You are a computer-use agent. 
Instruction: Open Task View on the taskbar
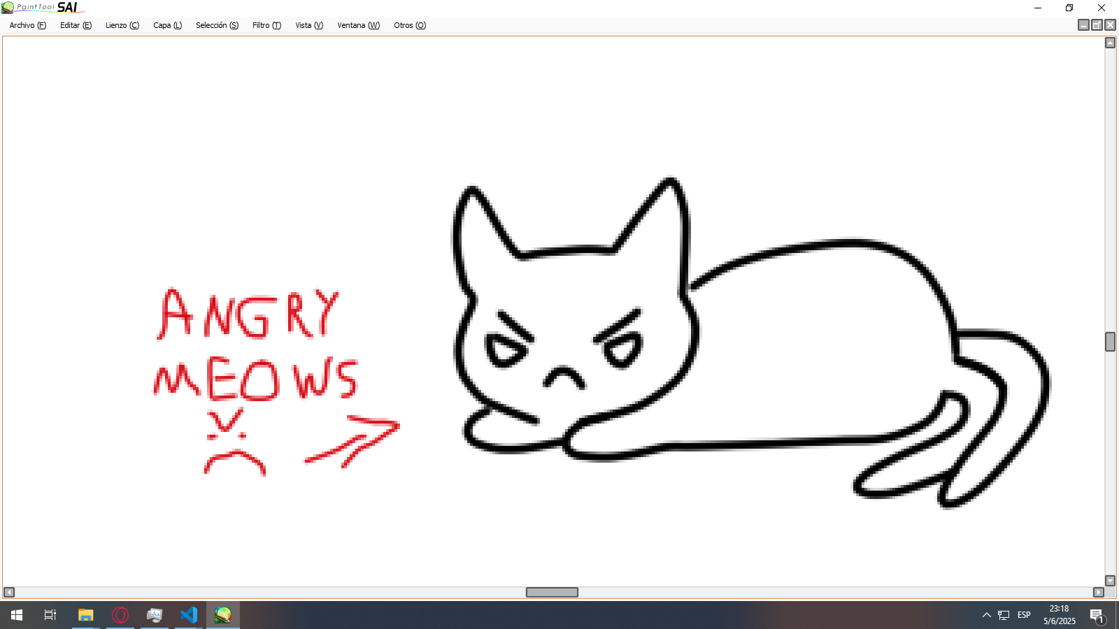coord(50,615)
